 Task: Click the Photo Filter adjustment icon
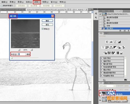click(x=119, y=47)
